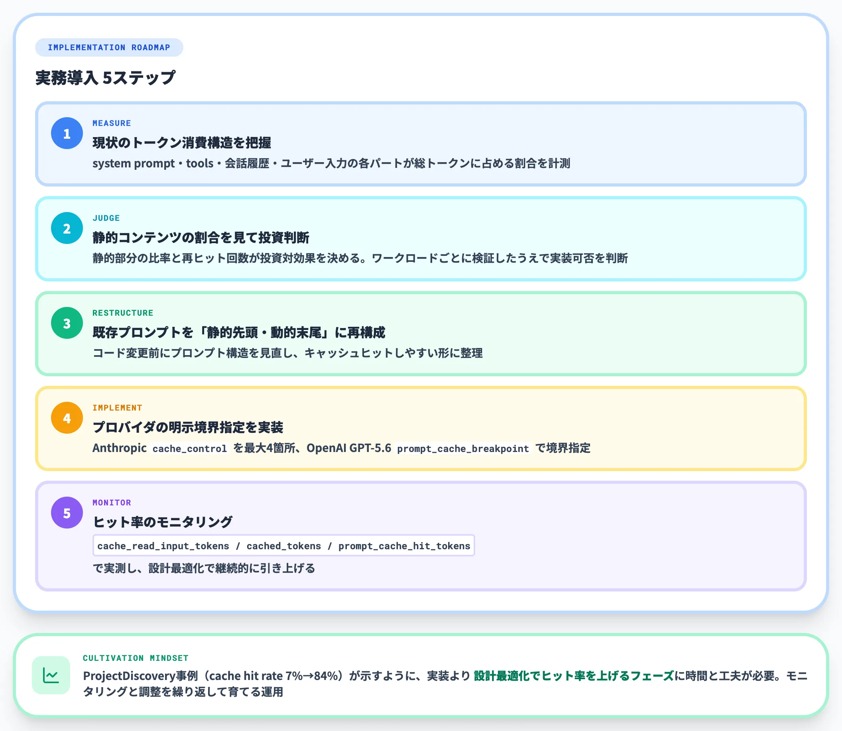Click the purple step 5 circle
This screenshot has width=842, height=731.
(x=67, y=513)
